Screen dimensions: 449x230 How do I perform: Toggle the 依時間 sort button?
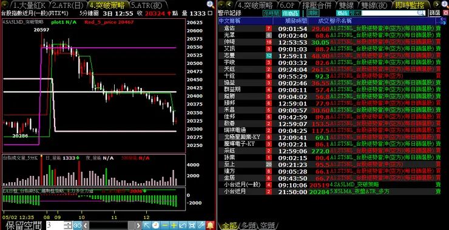(271, 13)
